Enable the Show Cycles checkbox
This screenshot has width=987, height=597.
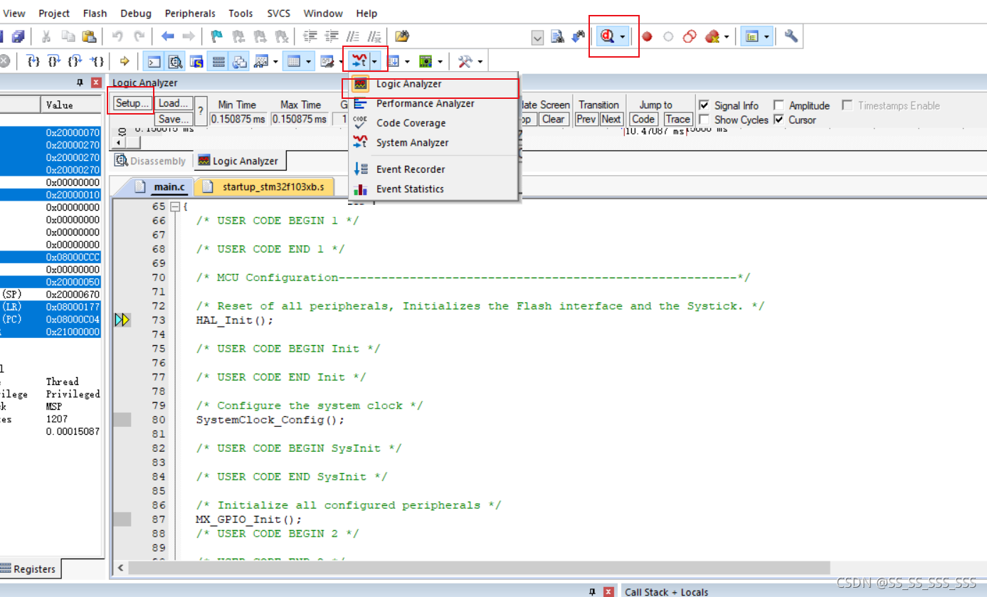tap(704, 120)
